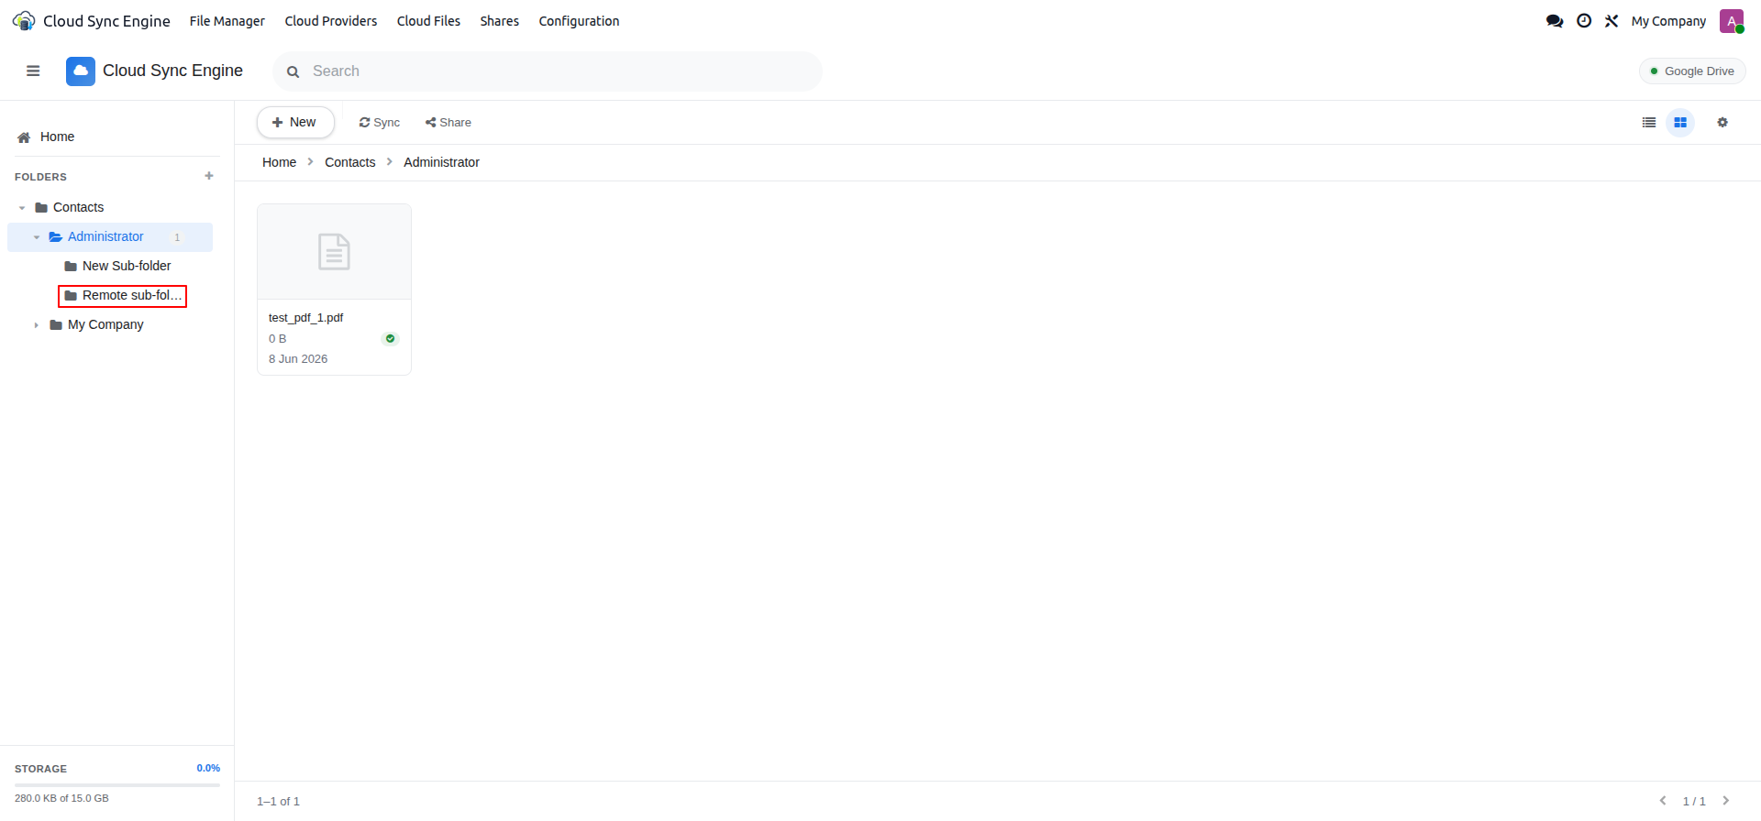
Task: Click Administrator in the breadcrumb
Action: point(441,162)
